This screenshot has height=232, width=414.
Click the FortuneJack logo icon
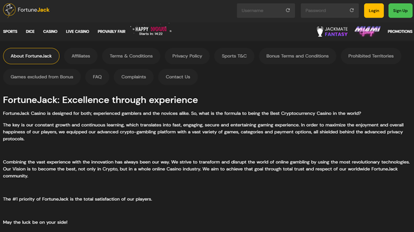click(x=9, y=10)
